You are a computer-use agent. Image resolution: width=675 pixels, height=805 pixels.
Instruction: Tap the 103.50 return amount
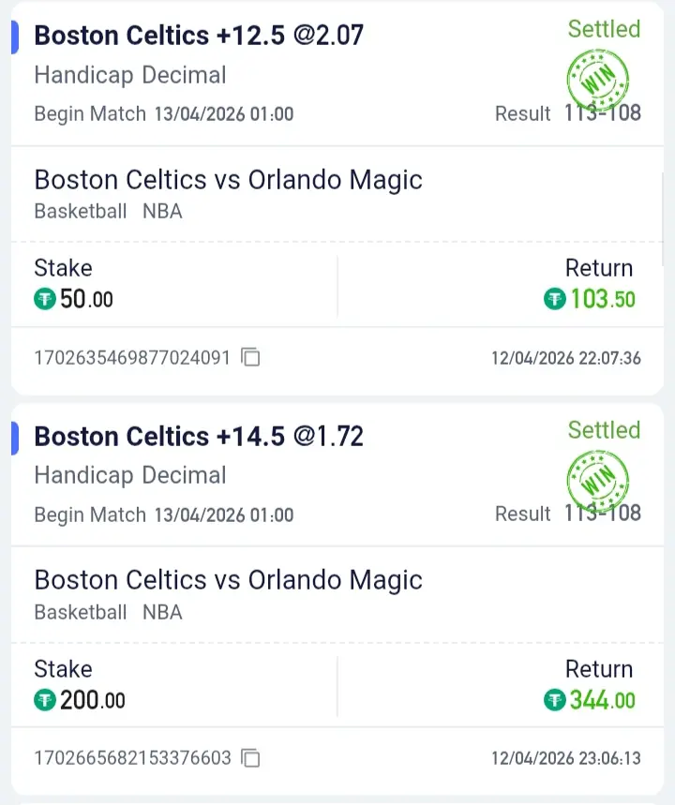(603, 300)
